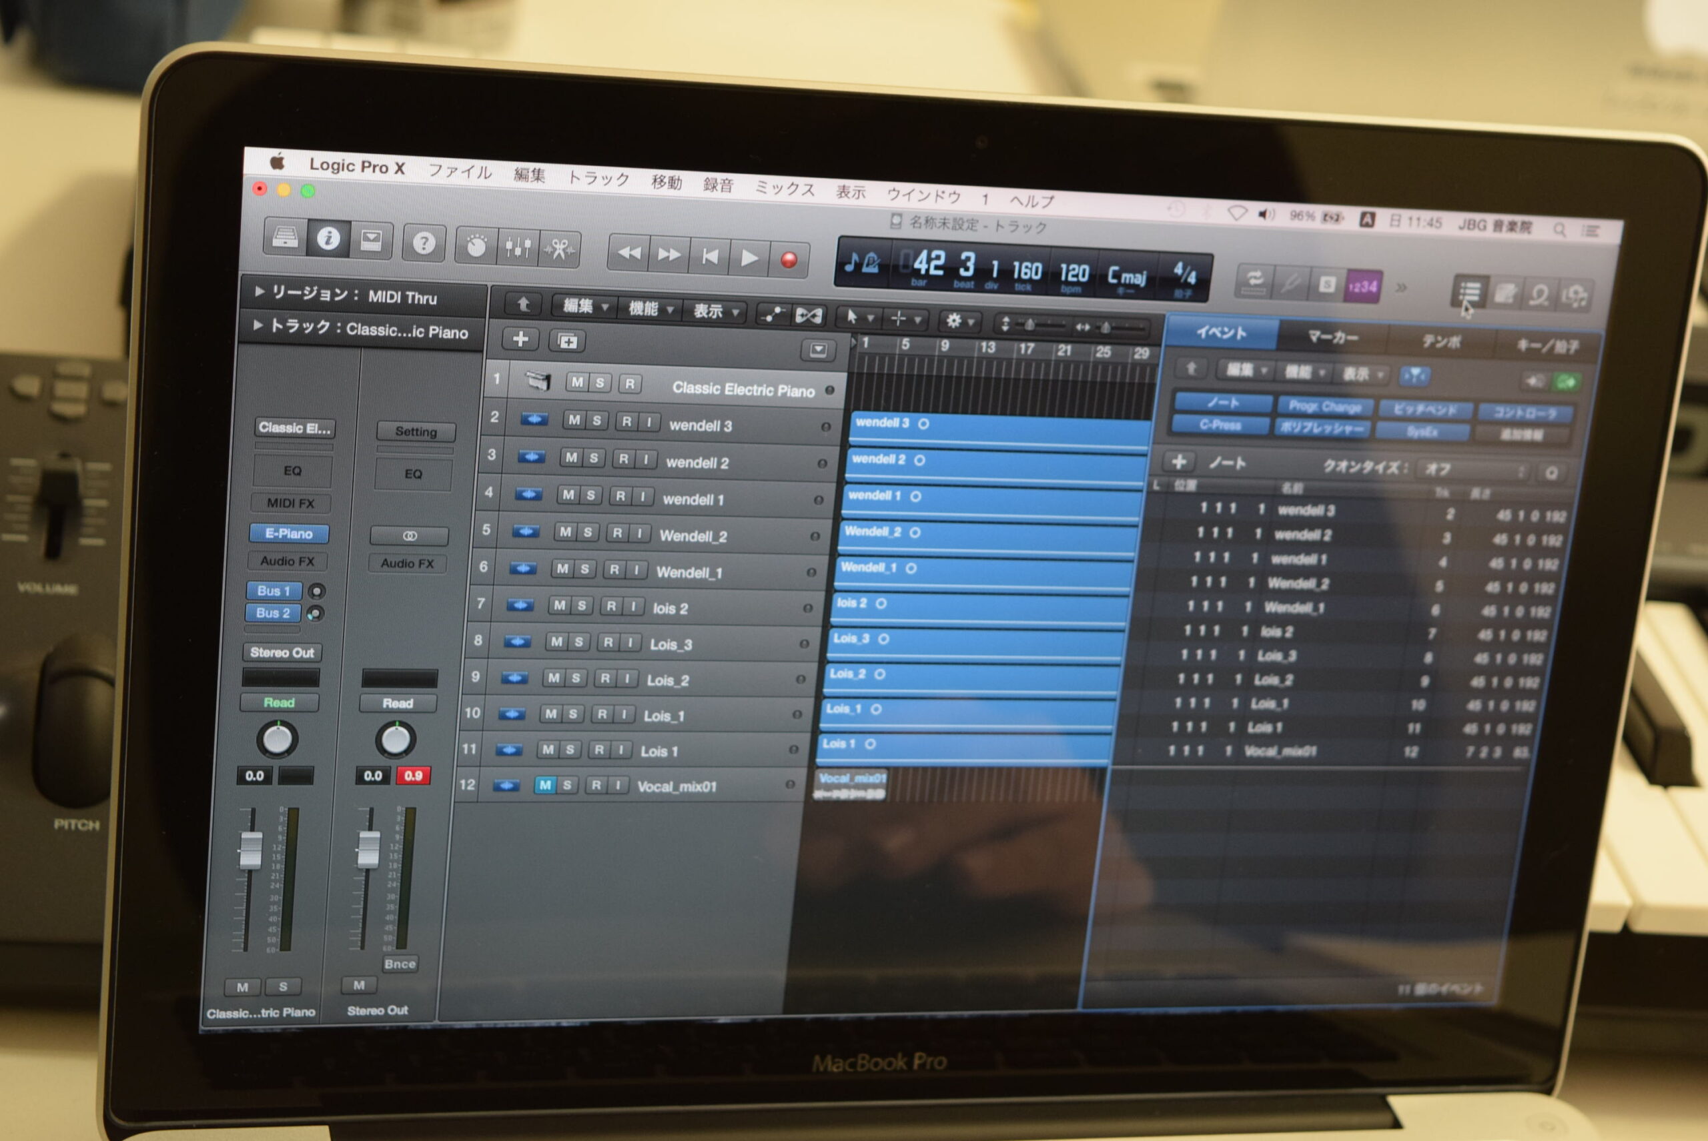Open tracks area View dropdown menu
The image size is (1708, 1141).
pyautogui.click(x=715, y=311)
